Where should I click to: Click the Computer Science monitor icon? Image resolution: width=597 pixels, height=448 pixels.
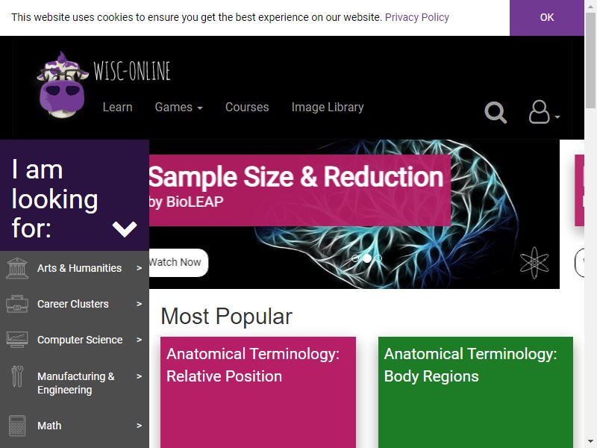[x=17, y=340]
